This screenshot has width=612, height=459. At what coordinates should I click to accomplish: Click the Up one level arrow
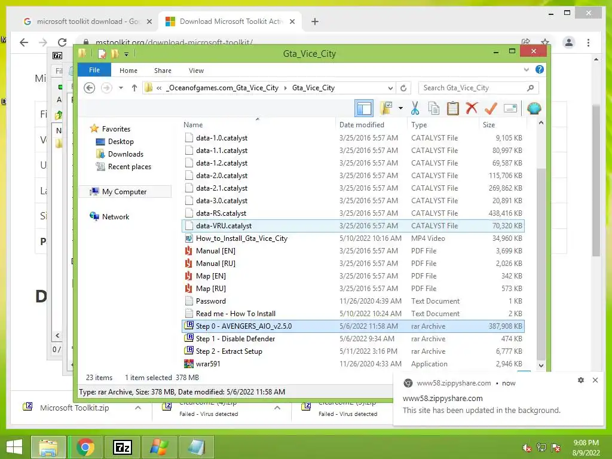(x=134, y=88)
